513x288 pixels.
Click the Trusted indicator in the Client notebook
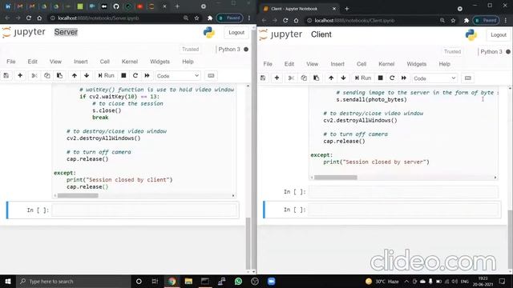click(x=452, y=51)
